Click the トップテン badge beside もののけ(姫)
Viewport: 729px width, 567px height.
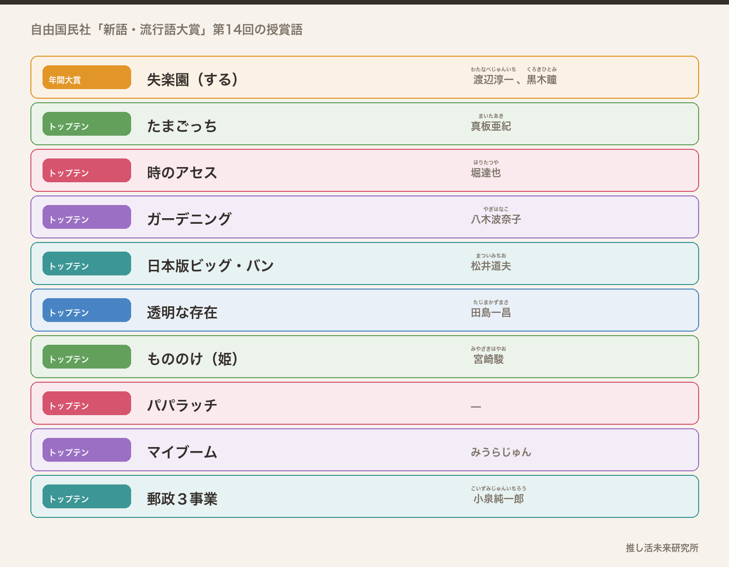coord(87,357)
